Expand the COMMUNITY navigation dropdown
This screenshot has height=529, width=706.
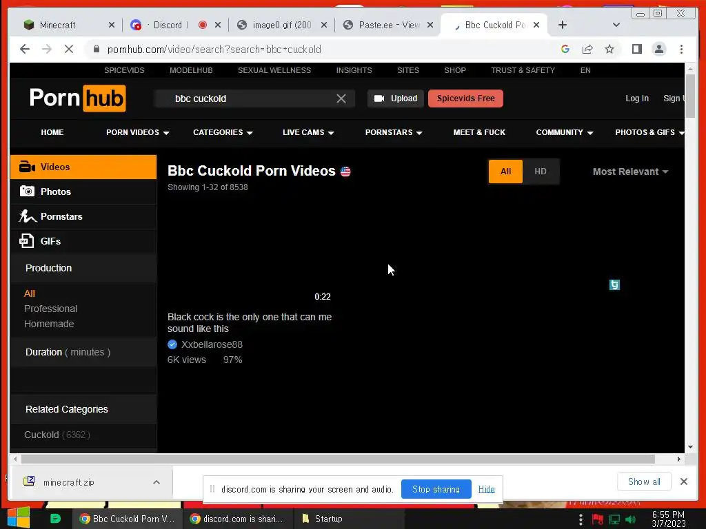tap(565, 132)
